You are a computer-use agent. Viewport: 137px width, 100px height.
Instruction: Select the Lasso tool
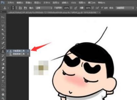[x=3, y=26]
